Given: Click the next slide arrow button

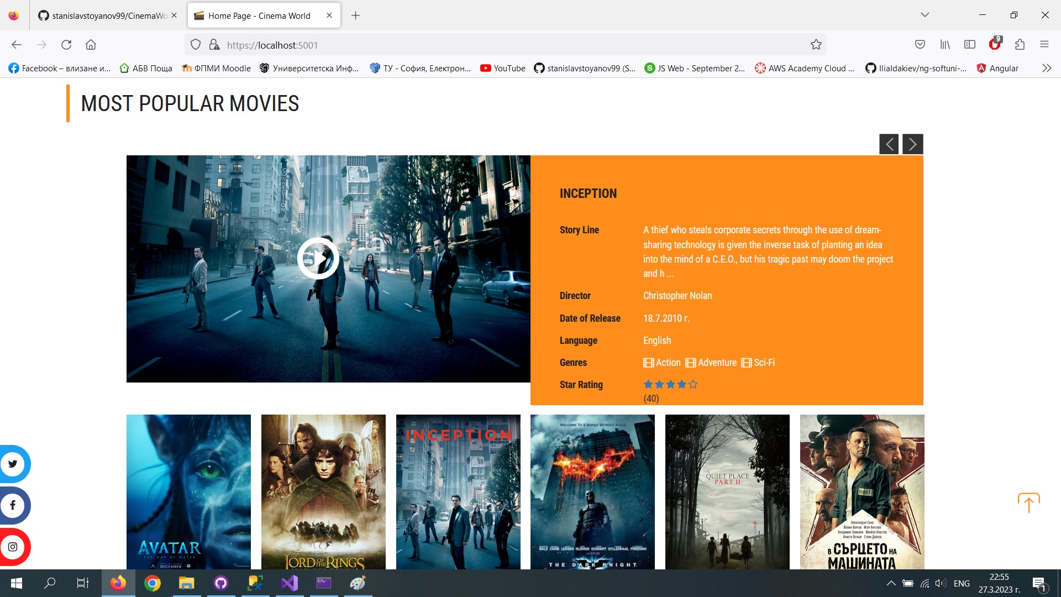Looking at the screenshot, I should 913,144.
